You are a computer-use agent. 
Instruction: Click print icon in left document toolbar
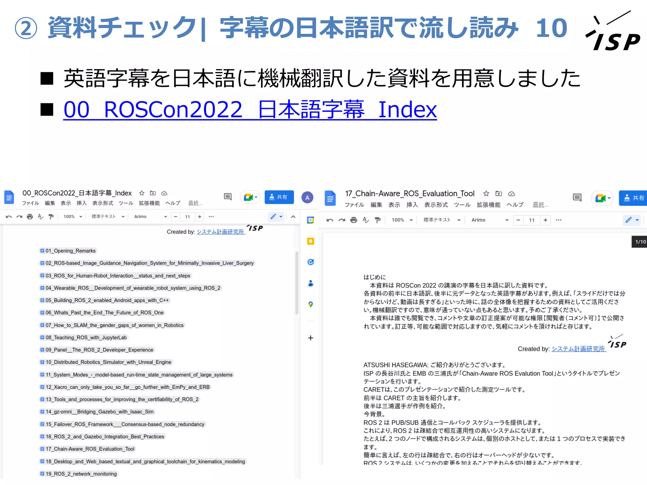(x=30, y=217)
